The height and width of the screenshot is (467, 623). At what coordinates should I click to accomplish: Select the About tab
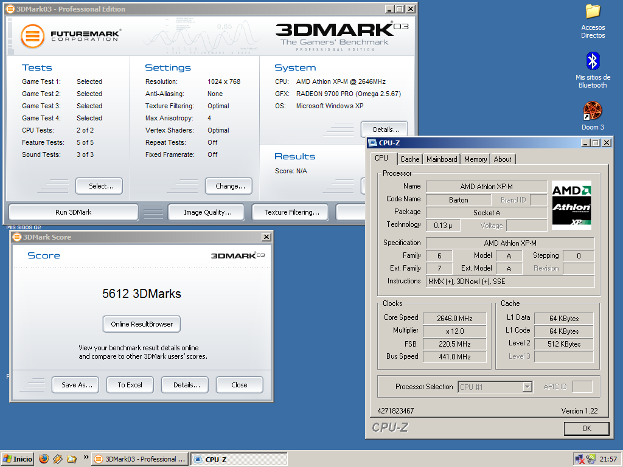coord(503,159)
